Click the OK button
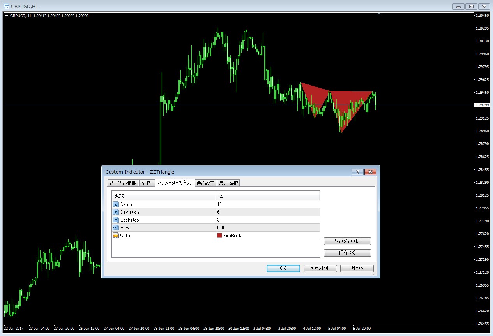Viewport: 493px width, 336px height. coord(283,268)
